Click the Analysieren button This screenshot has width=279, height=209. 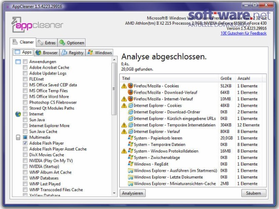click(133, 193)
